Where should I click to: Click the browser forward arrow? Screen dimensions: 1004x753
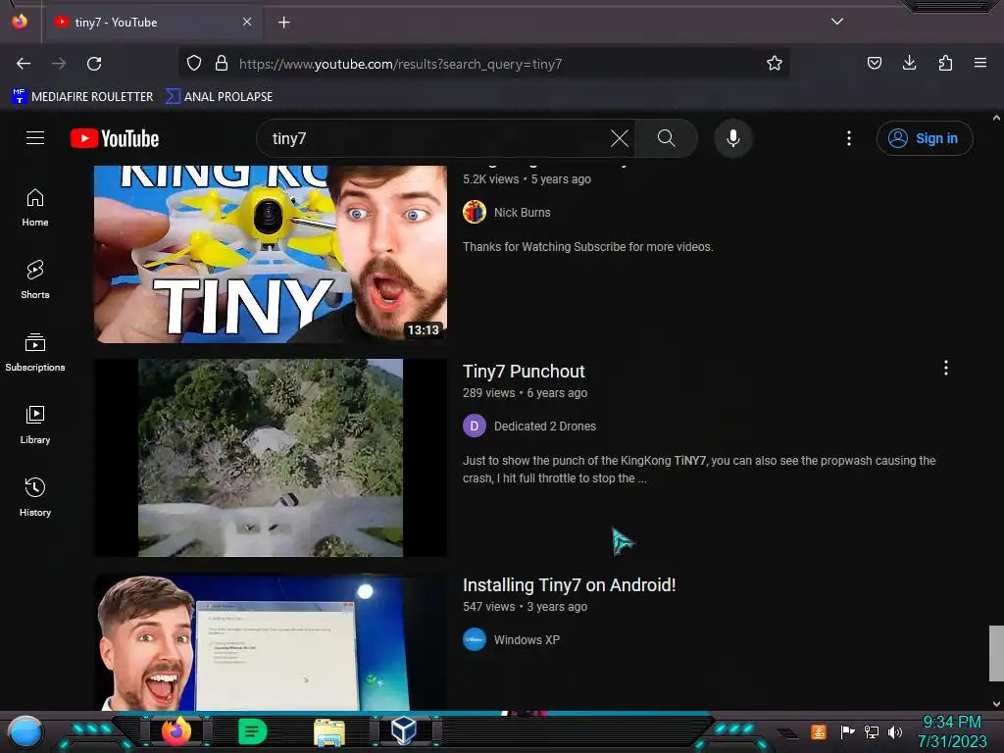(59, 64)
